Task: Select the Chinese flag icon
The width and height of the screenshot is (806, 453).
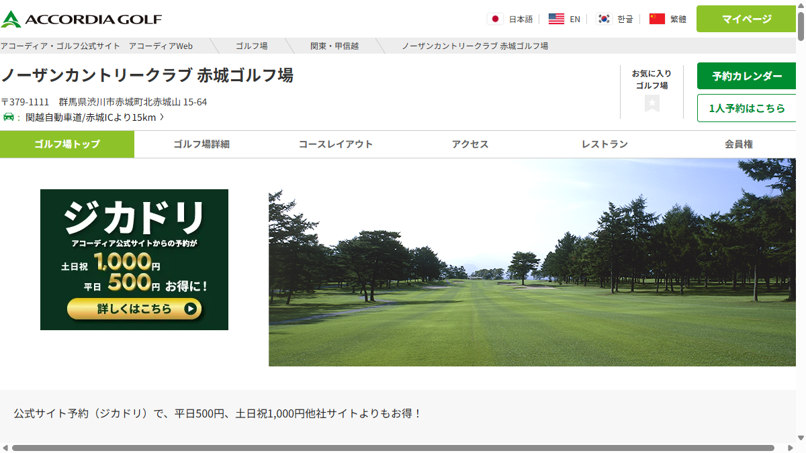Action: point(657,19)
